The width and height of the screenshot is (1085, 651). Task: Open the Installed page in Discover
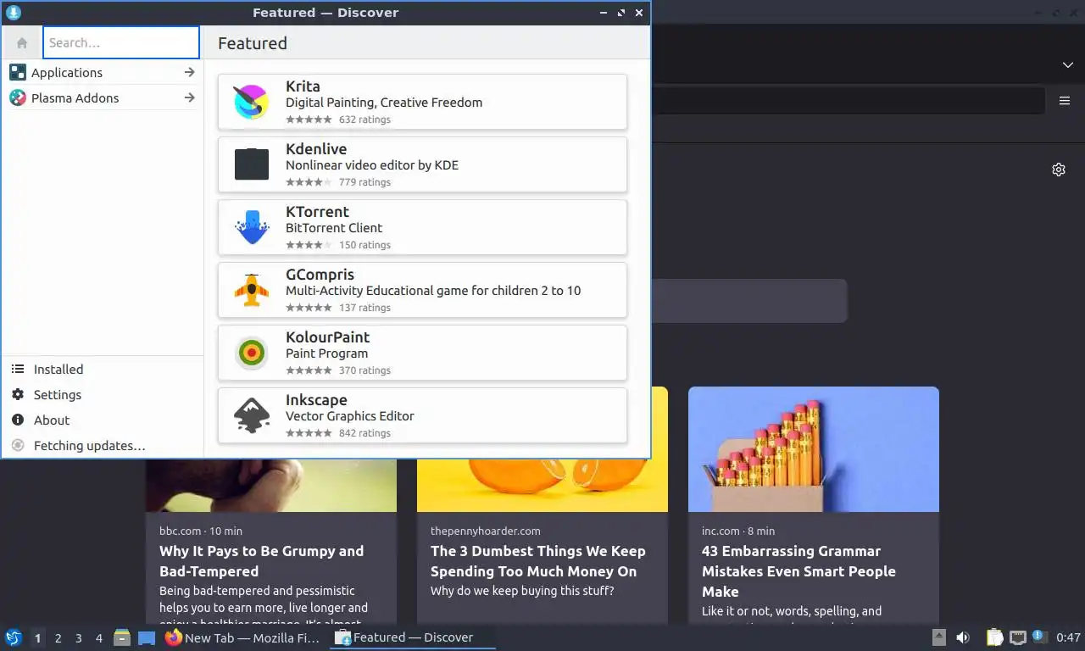click(103, 370)
